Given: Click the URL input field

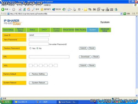Looking at the screenshot, I should tap(49, 57).
